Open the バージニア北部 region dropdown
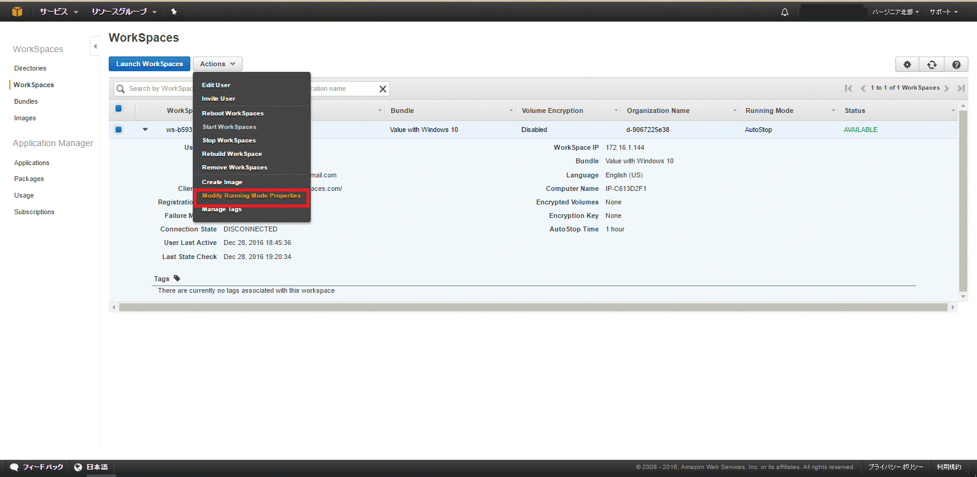This screenshot has width=977, height=477. (x=895, y=12)
